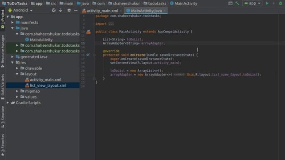Click the drawable folder icon

tap(22, 68)
